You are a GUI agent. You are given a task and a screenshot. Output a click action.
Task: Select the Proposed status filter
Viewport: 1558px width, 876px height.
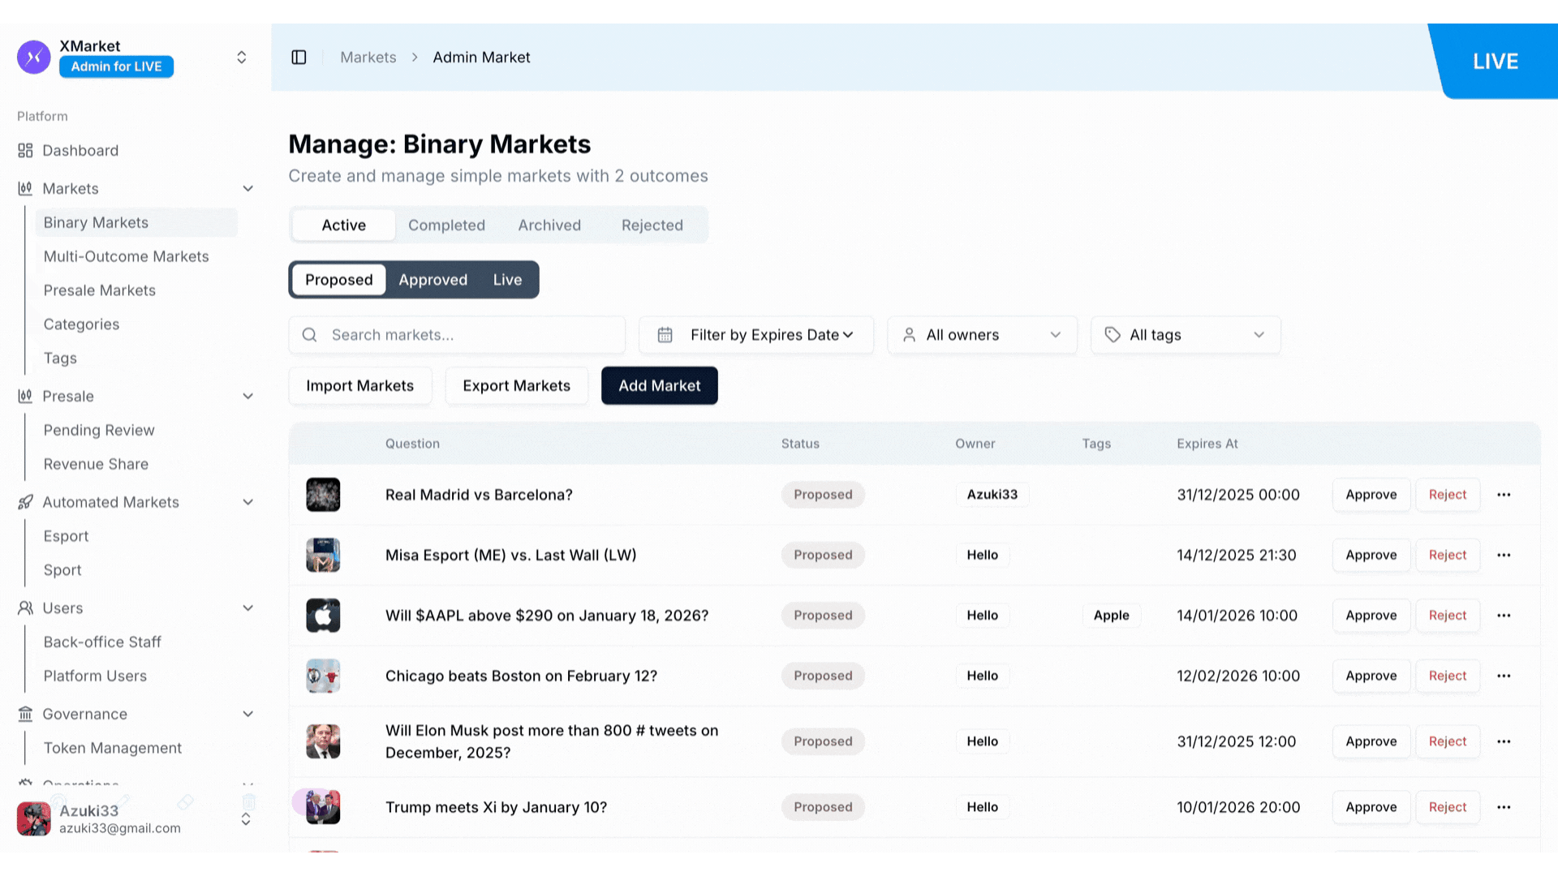coord(338,280)
